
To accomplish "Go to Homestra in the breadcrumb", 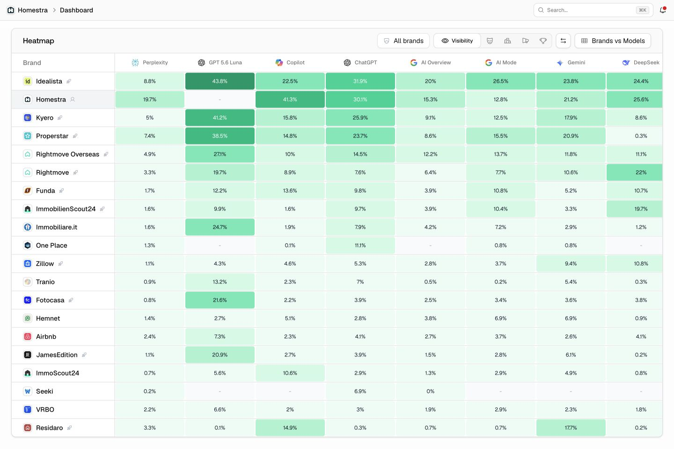I will (x=33, y=10).
